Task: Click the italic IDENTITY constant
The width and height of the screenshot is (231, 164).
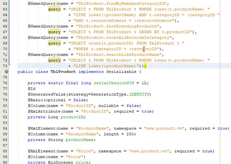Action: (x=139, y=94)
